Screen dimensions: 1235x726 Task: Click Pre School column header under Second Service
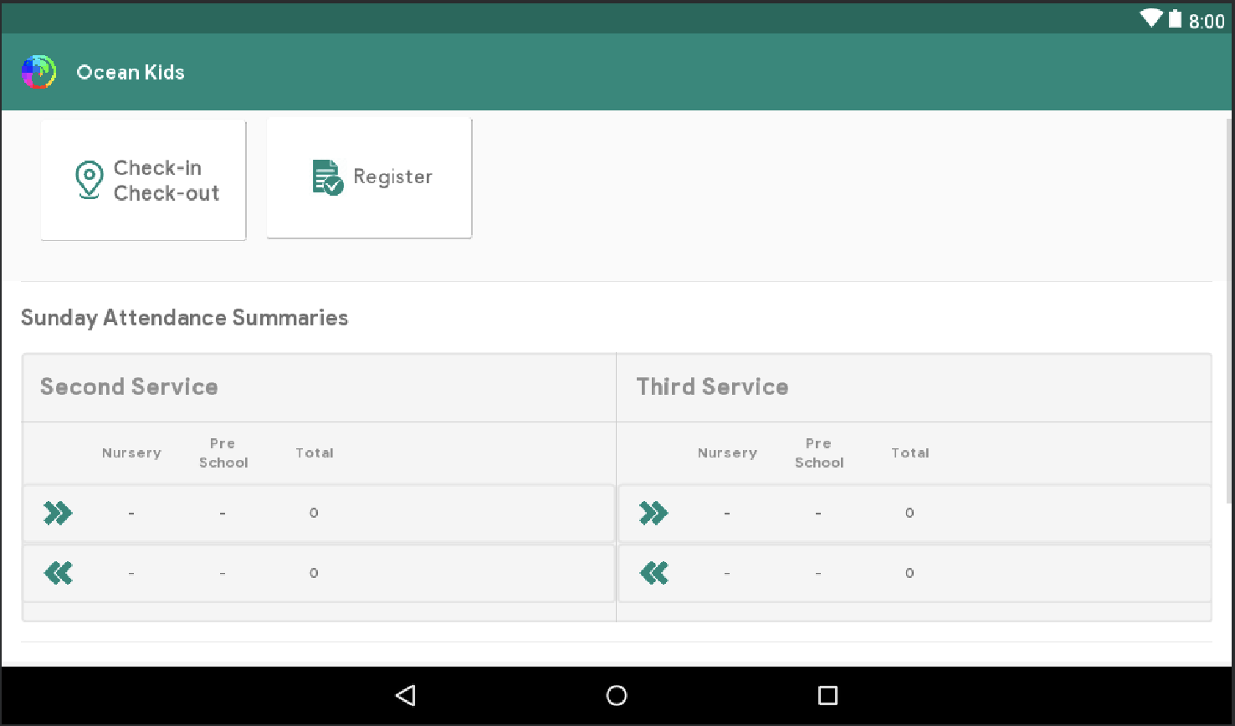223,452
